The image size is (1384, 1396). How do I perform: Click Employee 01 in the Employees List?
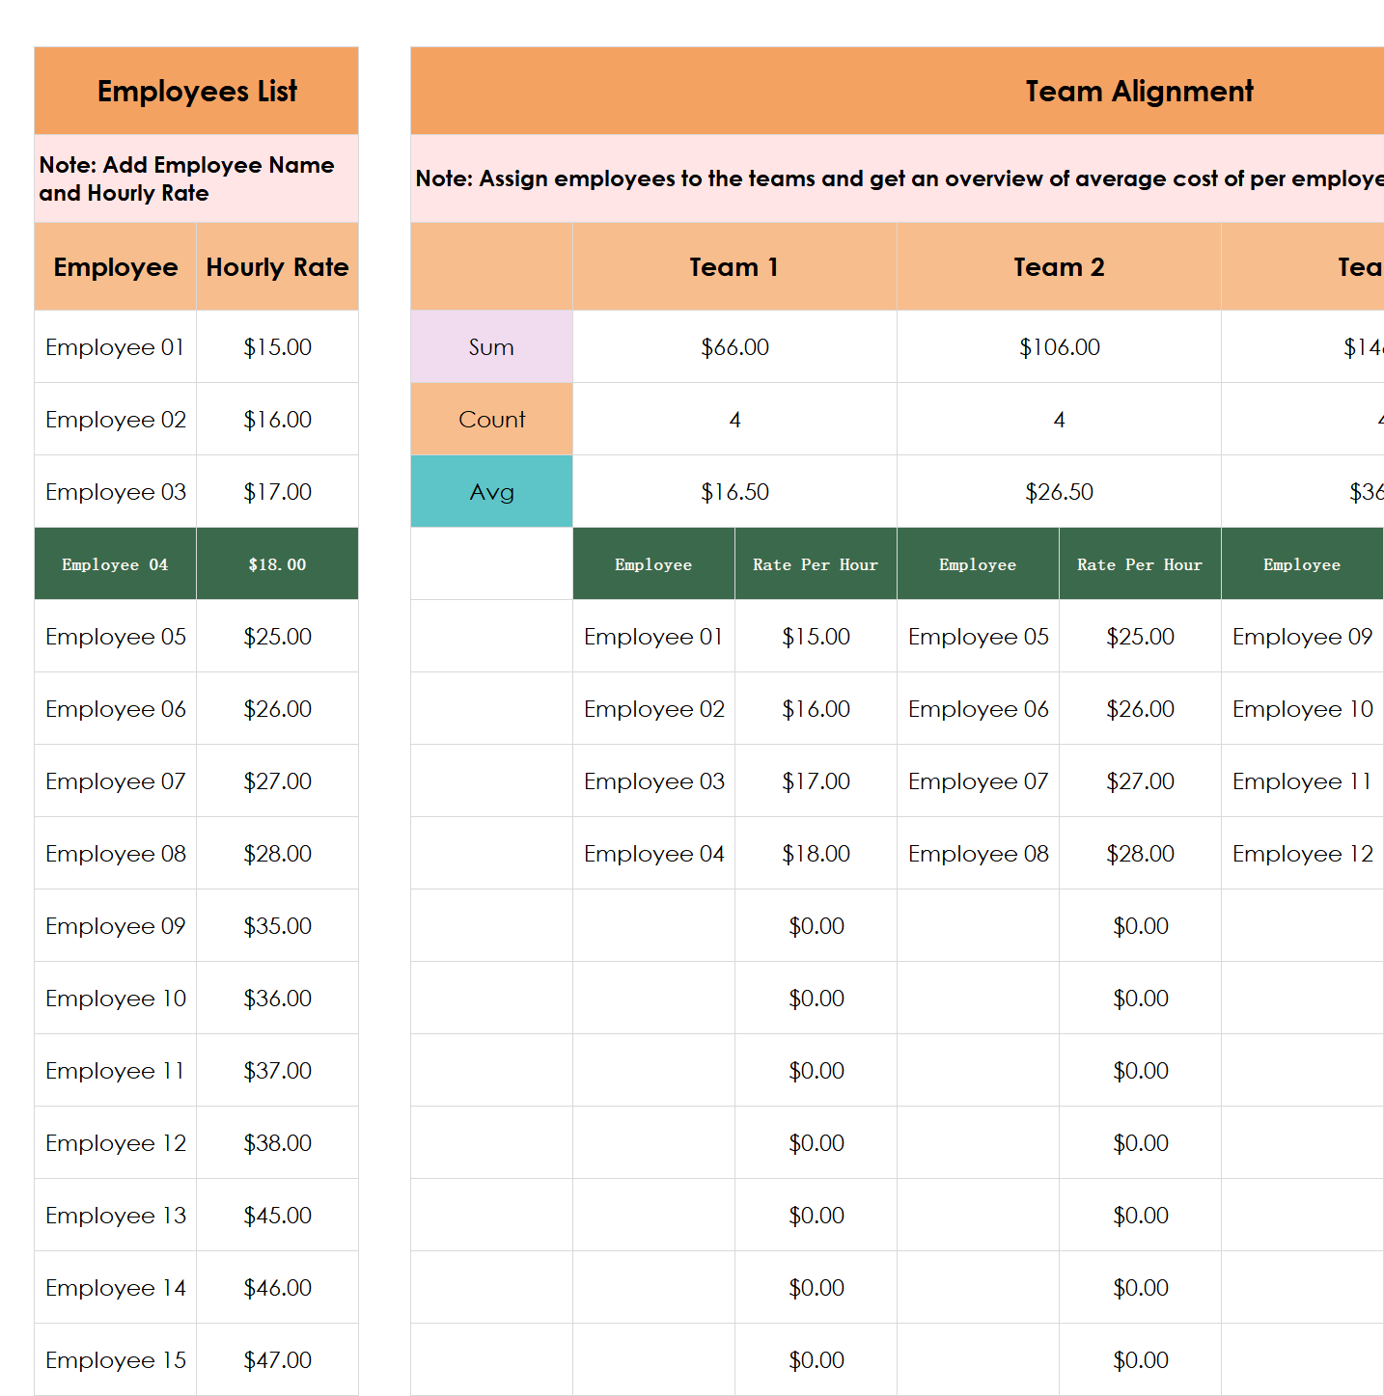[116, 347]
